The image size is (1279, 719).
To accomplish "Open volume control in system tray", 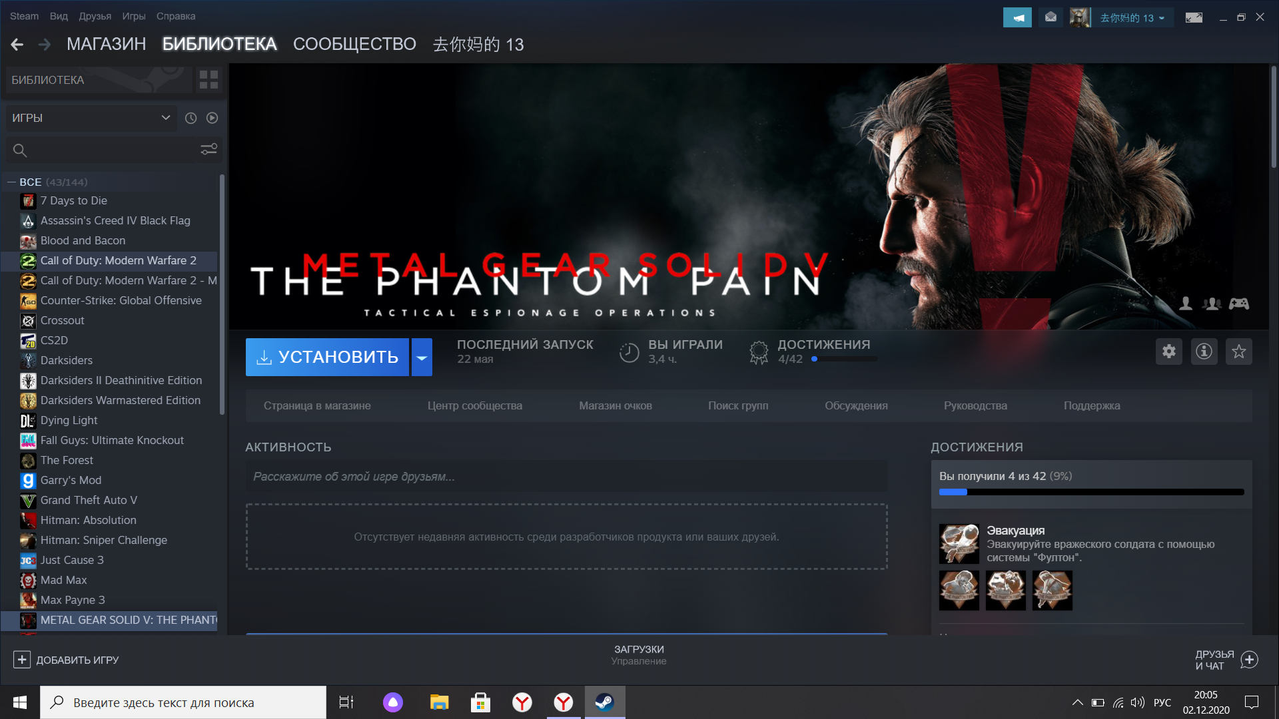I will [x=1138, y=702].
